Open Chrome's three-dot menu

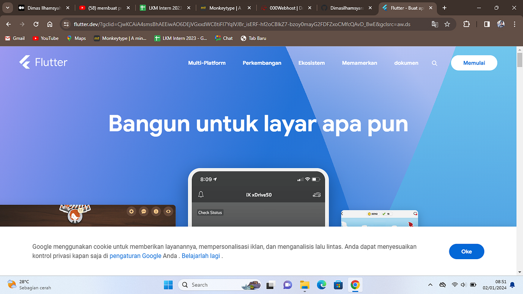pos(514,24)
